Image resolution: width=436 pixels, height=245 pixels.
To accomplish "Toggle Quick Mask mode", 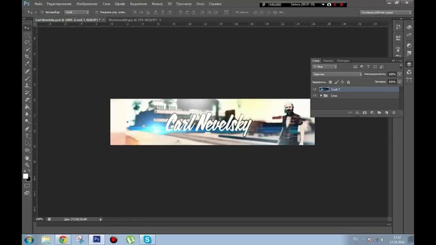I will (x=27, y=186).
